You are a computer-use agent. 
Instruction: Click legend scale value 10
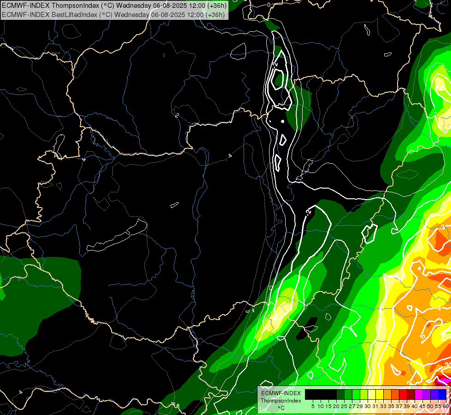[x=321, y=406]
